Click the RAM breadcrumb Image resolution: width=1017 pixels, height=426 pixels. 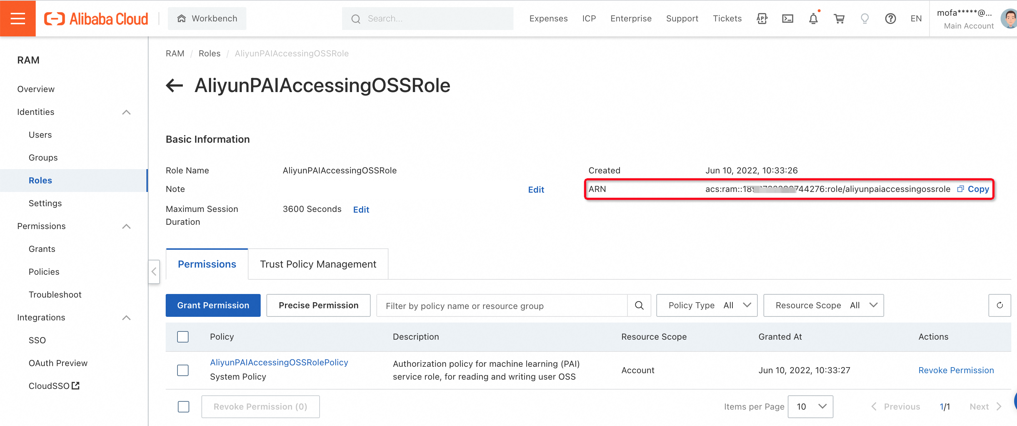pos(175,54)
